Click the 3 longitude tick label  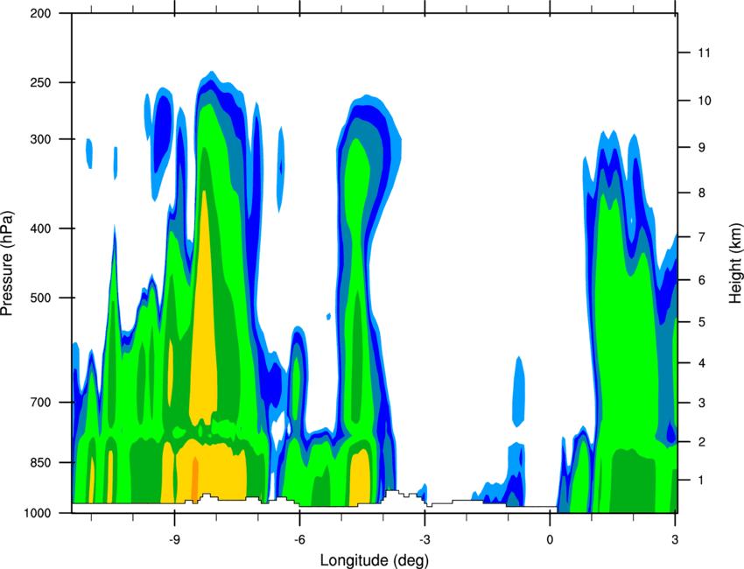click(x=675, y=539)
